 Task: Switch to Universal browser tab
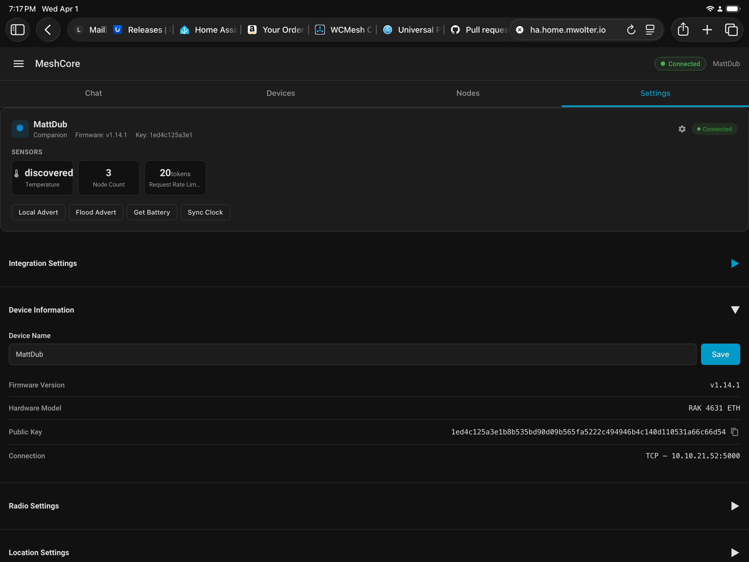412,30
